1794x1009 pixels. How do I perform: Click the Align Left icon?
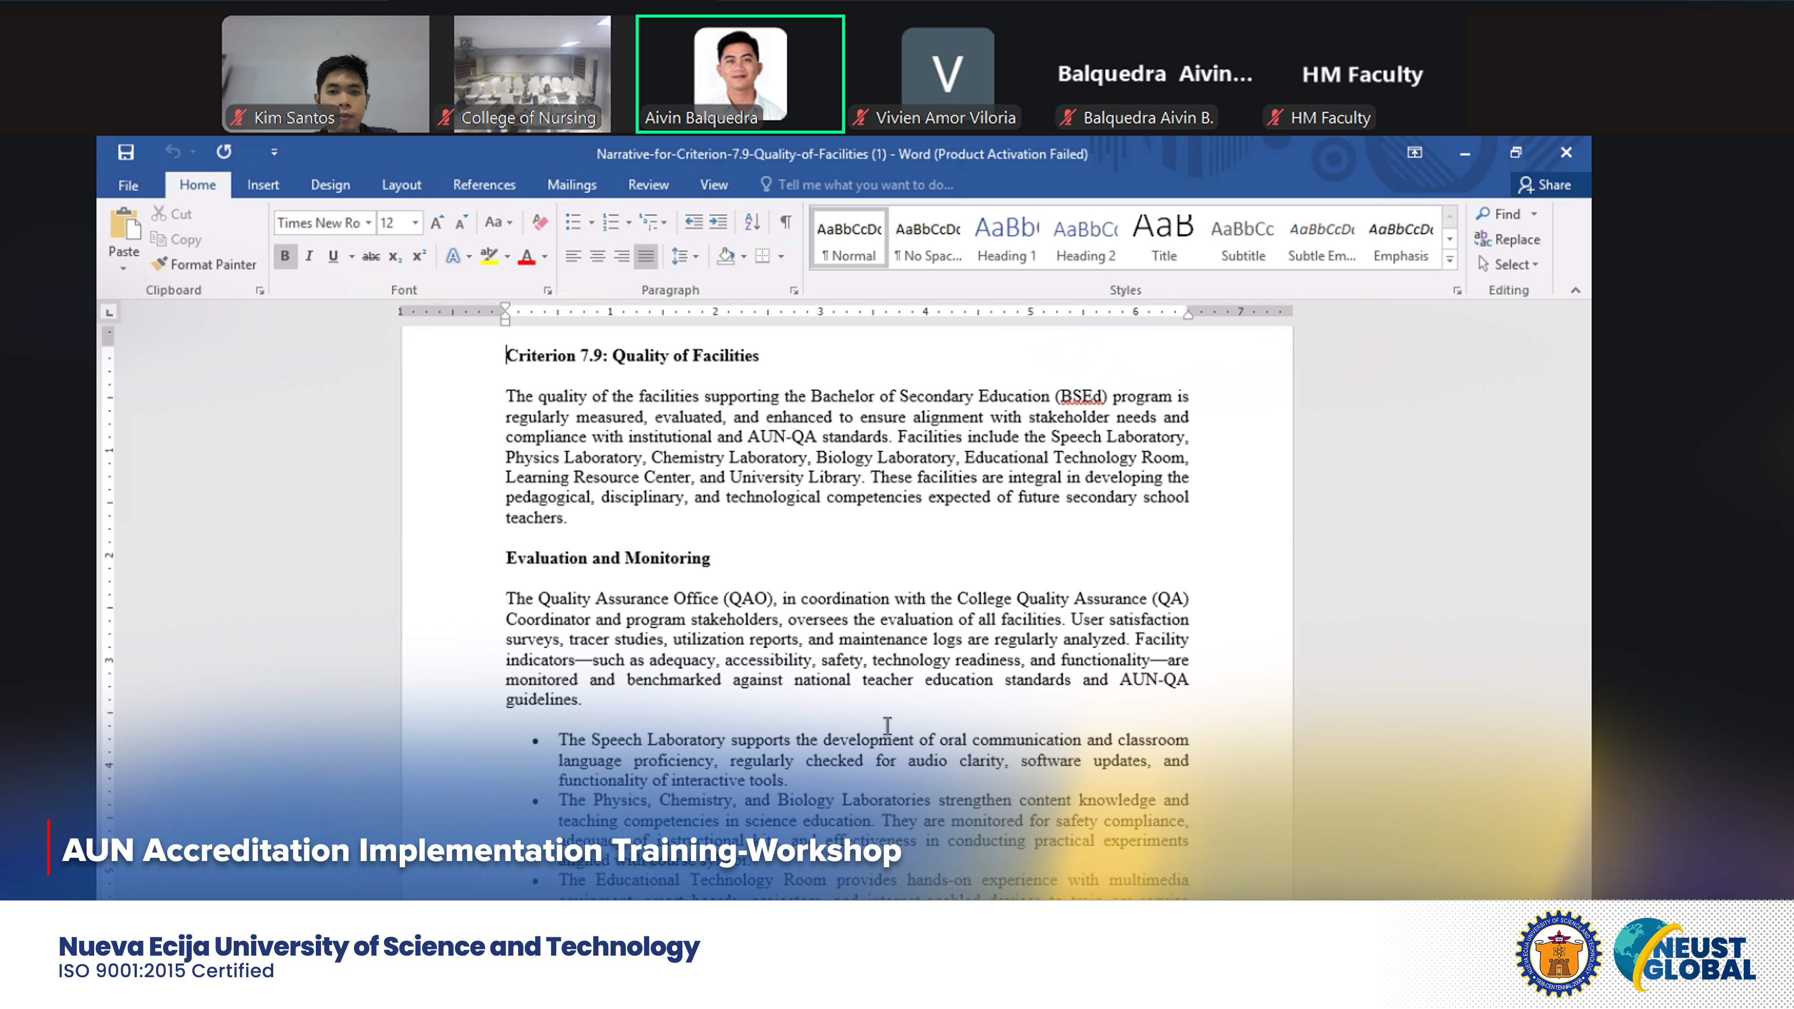coord(573,256)
